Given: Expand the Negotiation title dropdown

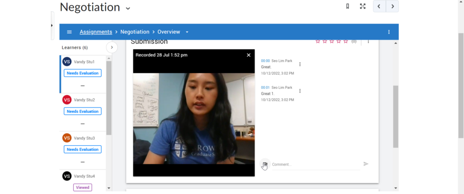Looking at the screenshot, I should click(x=128, y=8).
